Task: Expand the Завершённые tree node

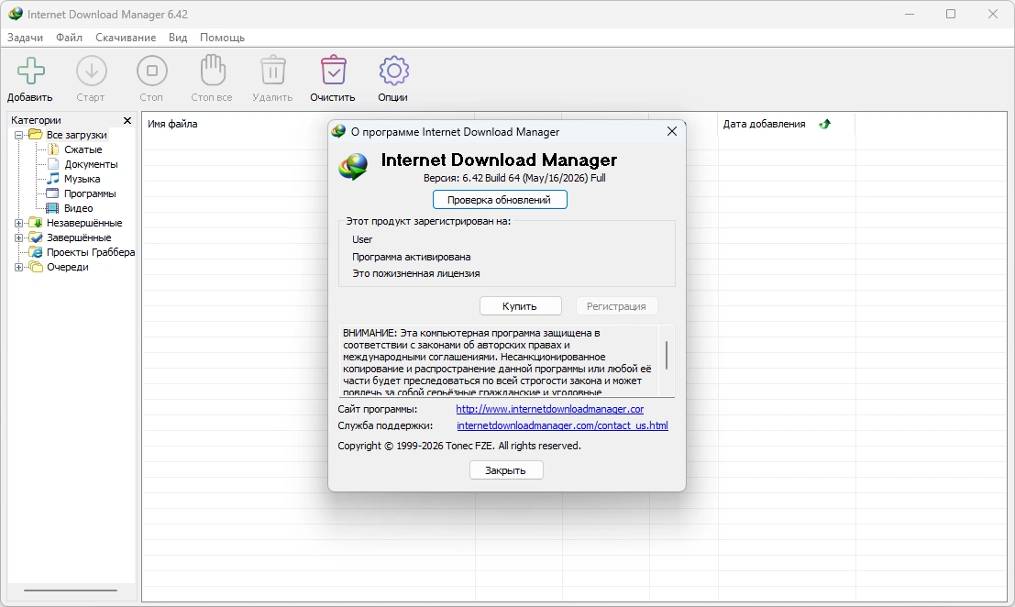Action: point(18,238)
